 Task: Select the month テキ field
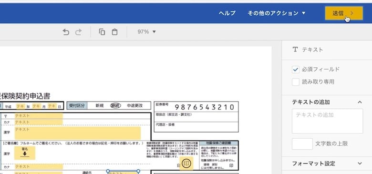click(37, 106)
